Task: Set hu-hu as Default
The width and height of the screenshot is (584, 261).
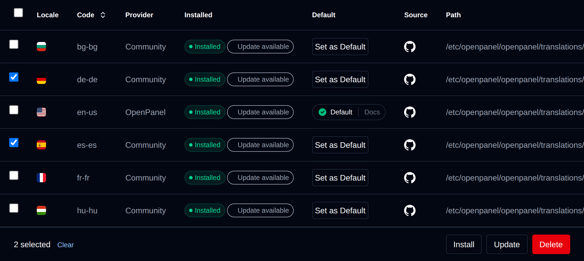Action: [340, 210]
